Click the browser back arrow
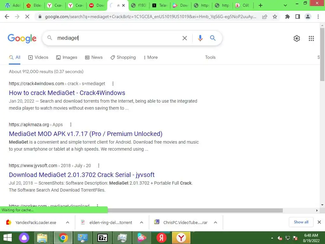 (7, 17)
